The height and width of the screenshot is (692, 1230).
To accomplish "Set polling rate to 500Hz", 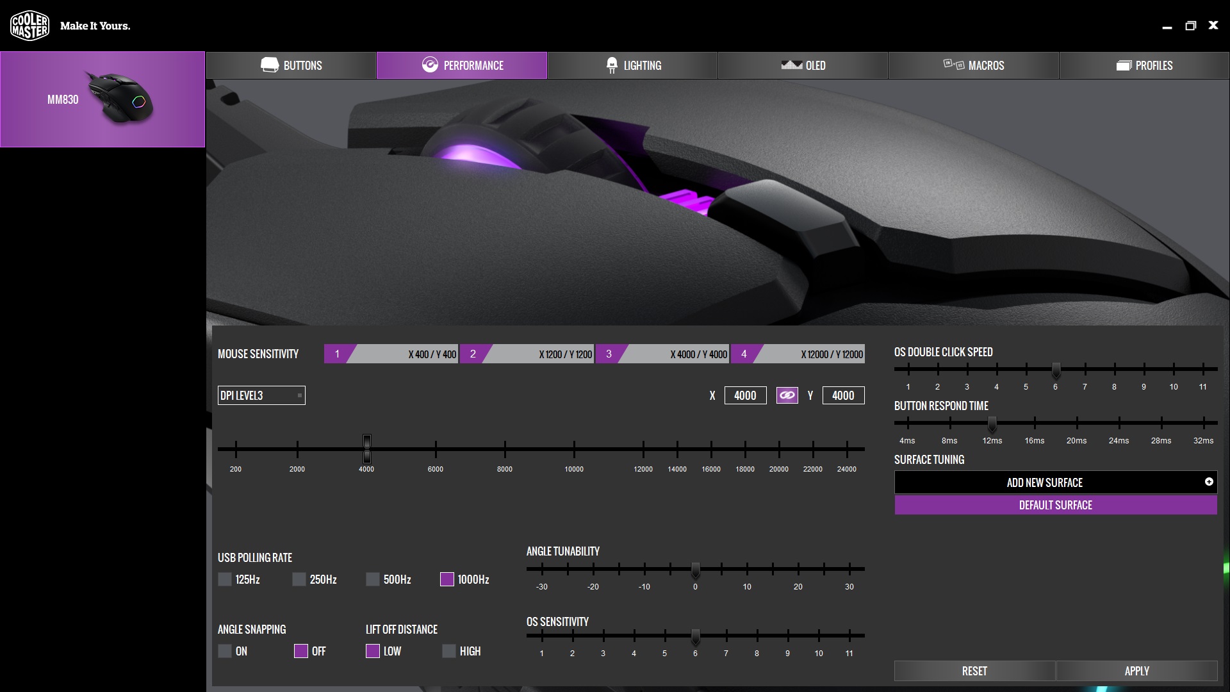I will (373, 579).
